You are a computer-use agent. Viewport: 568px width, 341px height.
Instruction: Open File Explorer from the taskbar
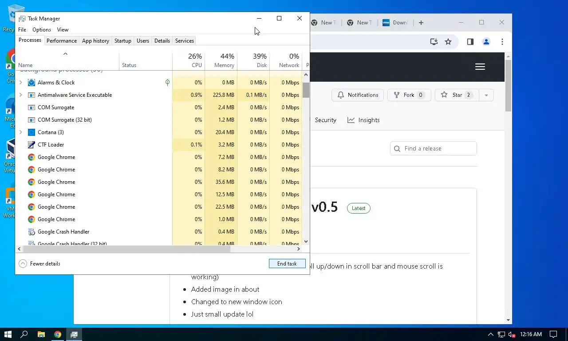coord(41,334)
